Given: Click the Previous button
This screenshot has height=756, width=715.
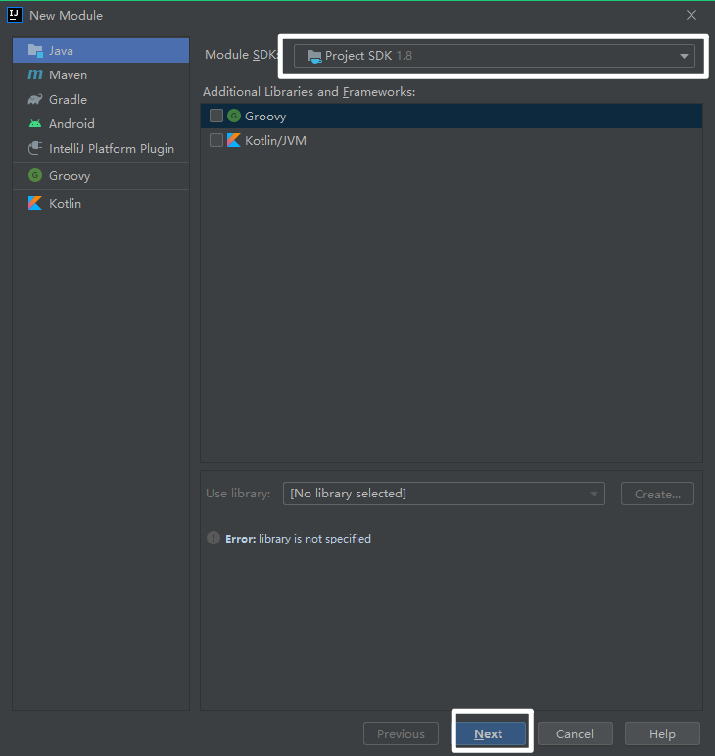Looking at the screenshot, I should 402,733.
